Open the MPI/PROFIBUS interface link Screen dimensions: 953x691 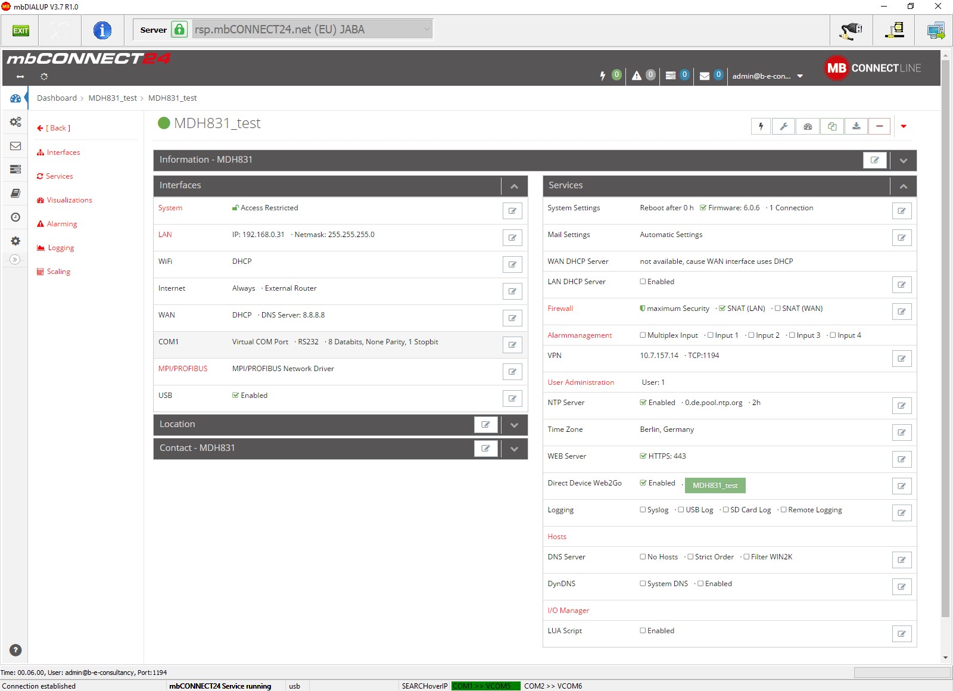tap(183, 369)
